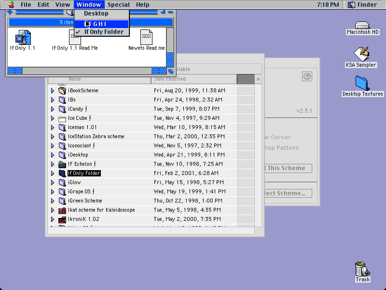The height and width of the screenshot is (290, 386).
Task: Sort the list by the Name column header
Action: pos(99,79)
